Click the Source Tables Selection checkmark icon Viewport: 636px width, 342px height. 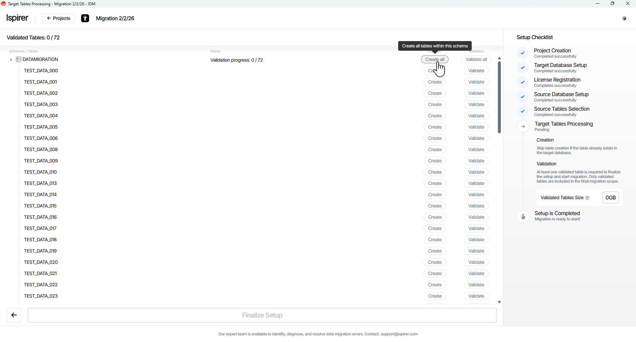pyautogui.click(x=523, y=111)
